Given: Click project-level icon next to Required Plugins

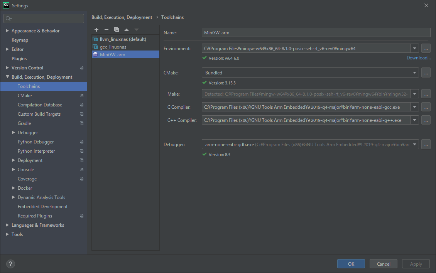Looking at the screenshot, I should (x=81, y=216).
